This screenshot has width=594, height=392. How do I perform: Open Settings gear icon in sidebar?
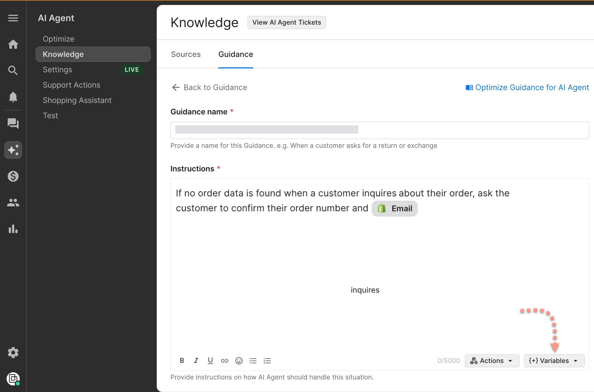tap(13, 353)
